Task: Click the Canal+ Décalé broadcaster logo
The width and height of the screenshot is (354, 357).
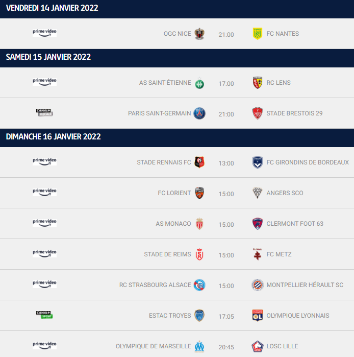Action: (44, 113)
